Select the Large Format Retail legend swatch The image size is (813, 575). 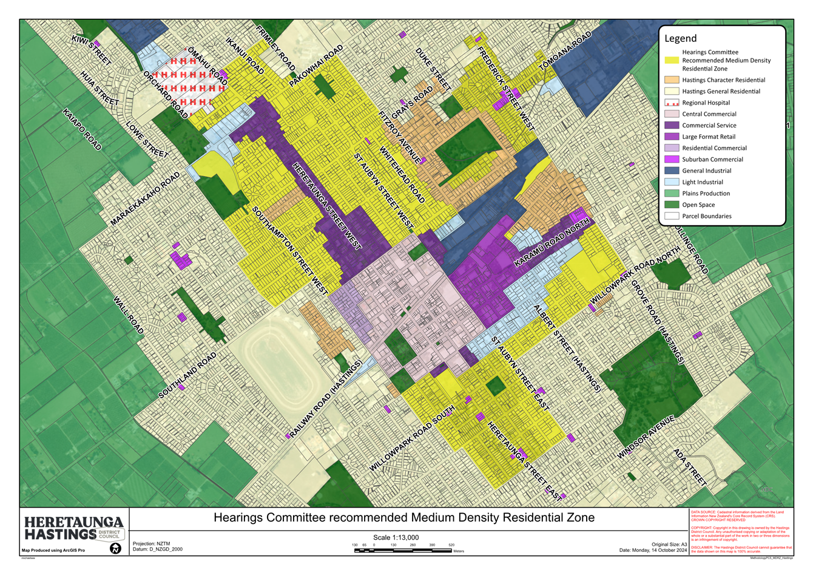tap(671, 137)
